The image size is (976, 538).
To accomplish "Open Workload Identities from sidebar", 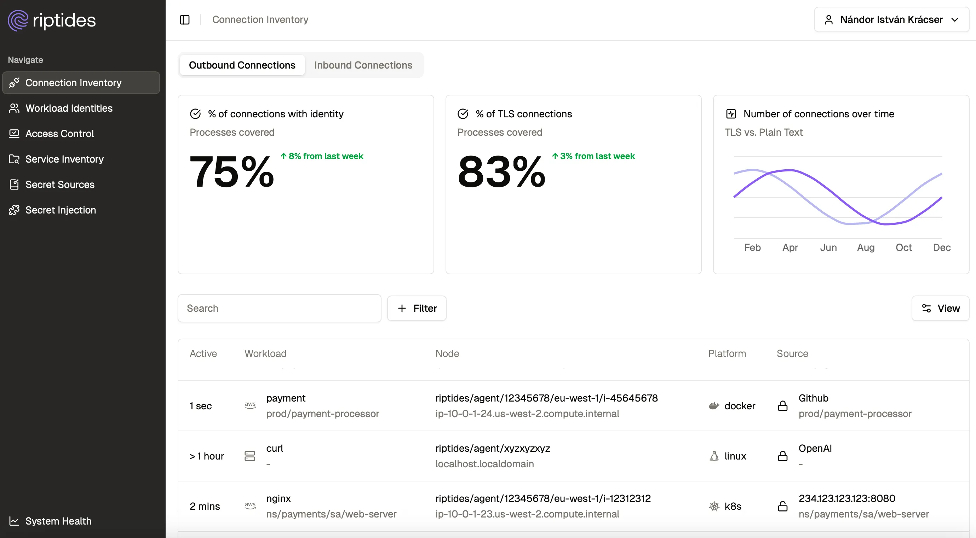I will click(69, 108).
